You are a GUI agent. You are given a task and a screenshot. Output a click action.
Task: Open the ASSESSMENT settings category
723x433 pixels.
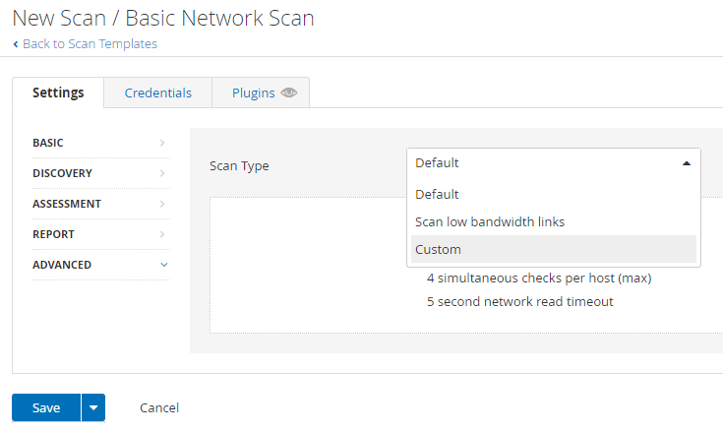(x=66, y=204)
